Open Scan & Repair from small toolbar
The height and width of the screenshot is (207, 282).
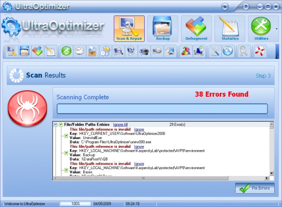12,51
